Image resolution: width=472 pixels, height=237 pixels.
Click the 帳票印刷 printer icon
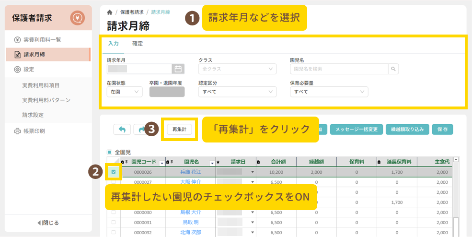click(x=17, y=131)
